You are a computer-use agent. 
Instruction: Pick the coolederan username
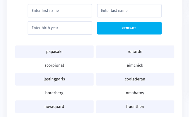point(135,79)
